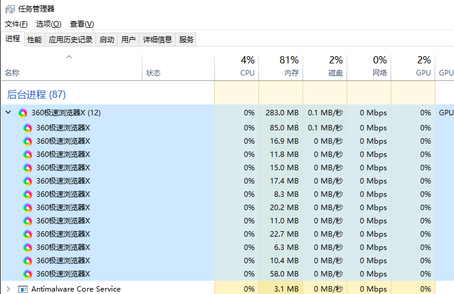Screen dimensions: 454x294
Task: Click the Task Manager title bar icon
Action: pyautogui.click(x=10, y=9)
